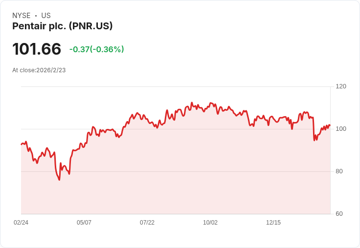Click the final rightmost point of the price line
360x248 pixels.
coord(330,125)
